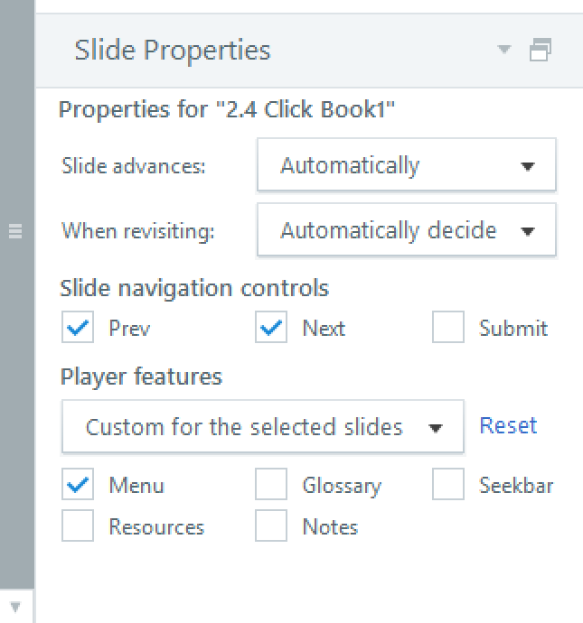
Task: Enable the Submit navigation checkbox
Action: point(448,329)
